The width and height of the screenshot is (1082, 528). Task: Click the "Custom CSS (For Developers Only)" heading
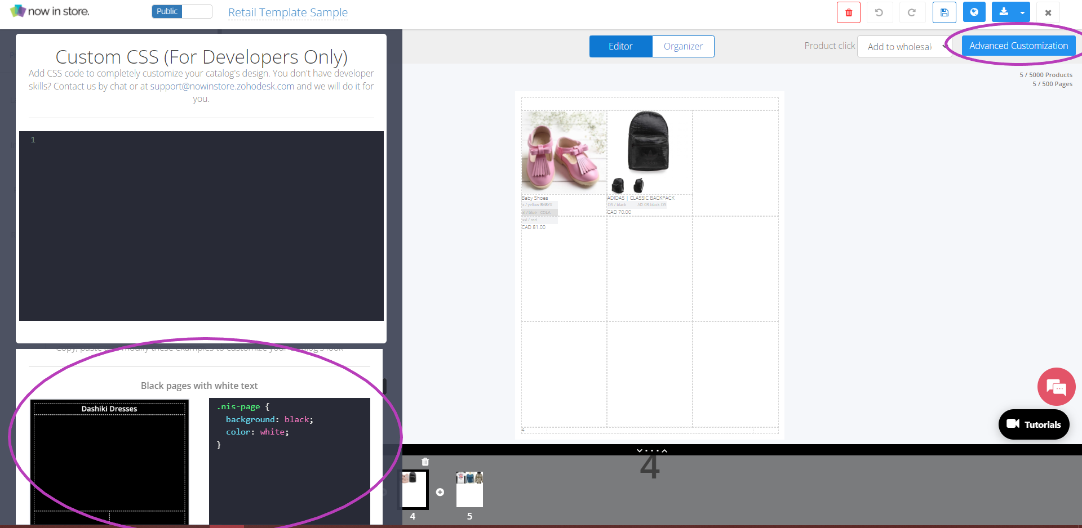[x=201, y=57]
